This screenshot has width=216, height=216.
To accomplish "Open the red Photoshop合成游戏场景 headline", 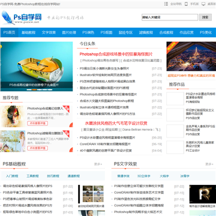I will (116, 54).
